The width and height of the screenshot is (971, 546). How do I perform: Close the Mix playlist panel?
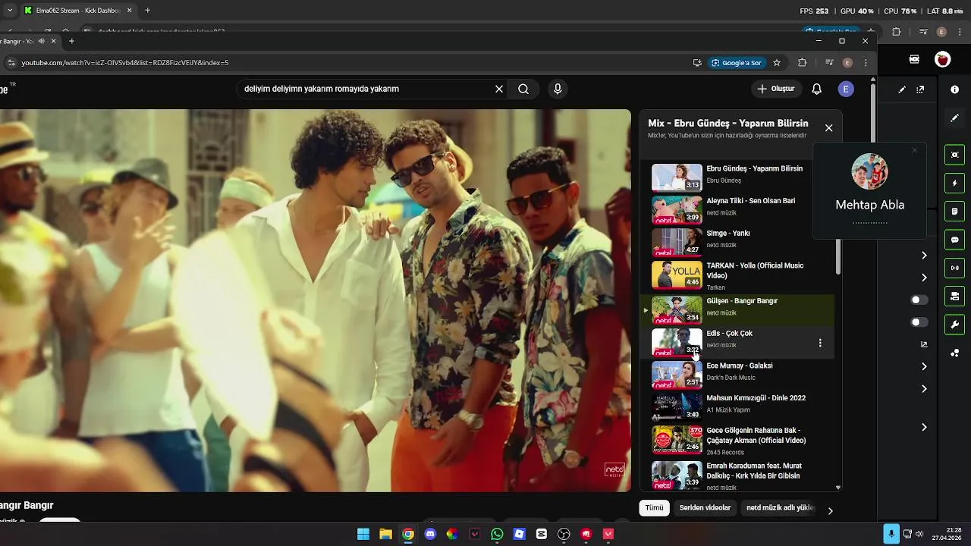[x=828, y=128]
